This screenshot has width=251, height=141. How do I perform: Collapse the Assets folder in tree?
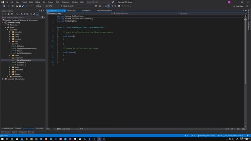pyautogui.click(x=5, y=27)
